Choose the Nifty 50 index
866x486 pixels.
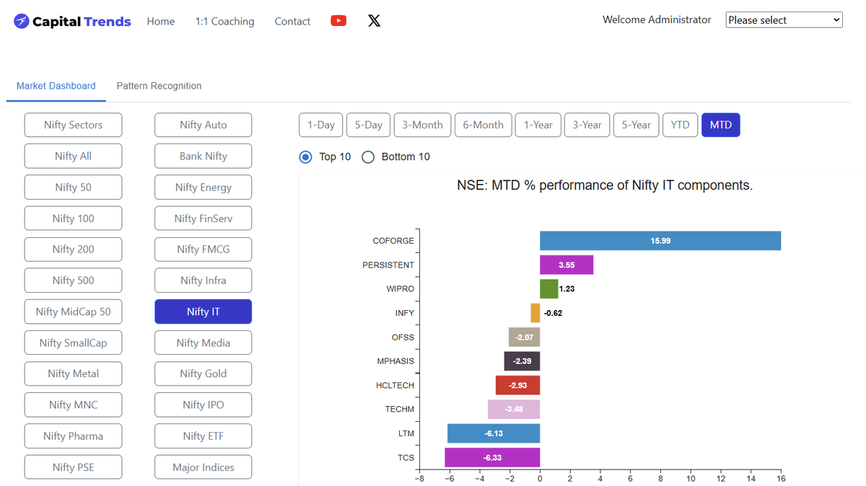point(73,187)
